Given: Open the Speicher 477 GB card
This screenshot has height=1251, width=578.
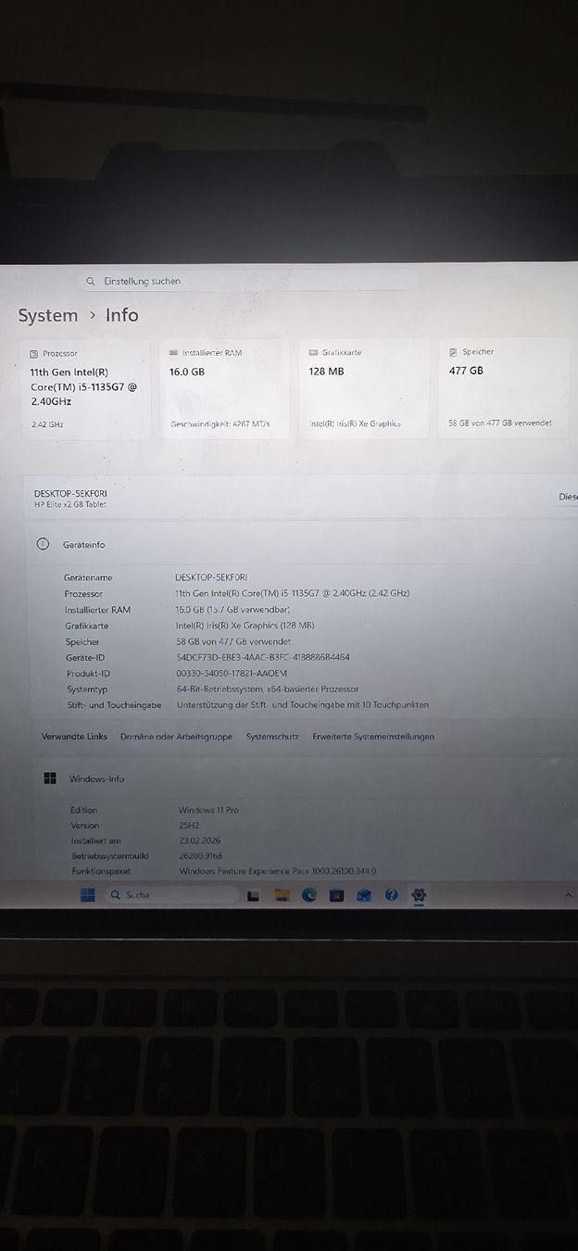Looking at the screenshot, I should click(x=505, y=388).
